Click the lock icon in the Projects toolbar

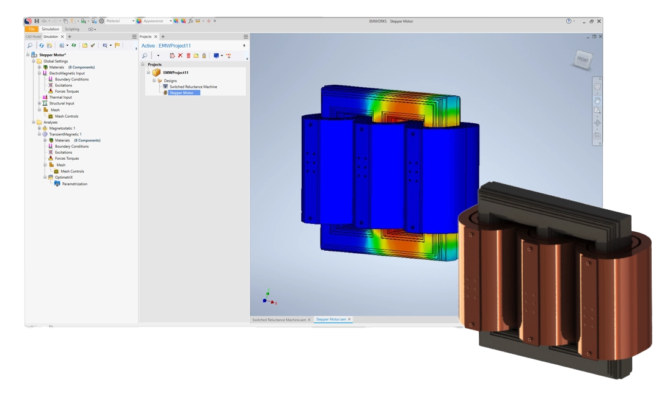[204, 56]
